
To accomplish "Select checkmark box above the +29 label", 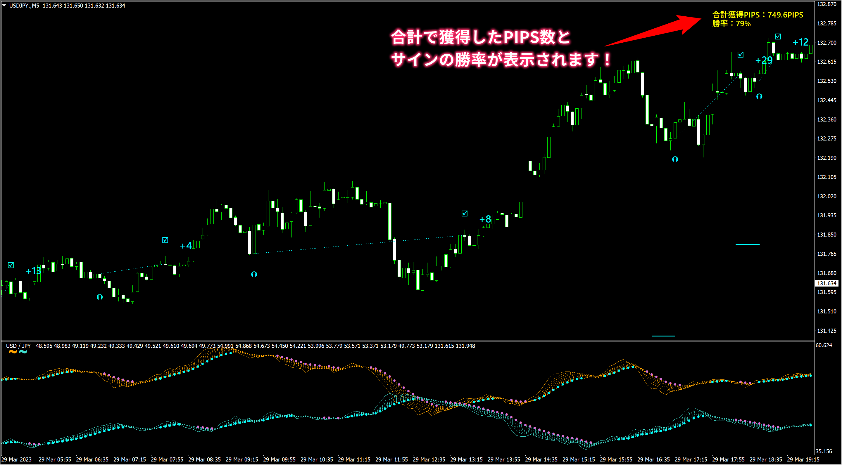I will pos(741,55).
